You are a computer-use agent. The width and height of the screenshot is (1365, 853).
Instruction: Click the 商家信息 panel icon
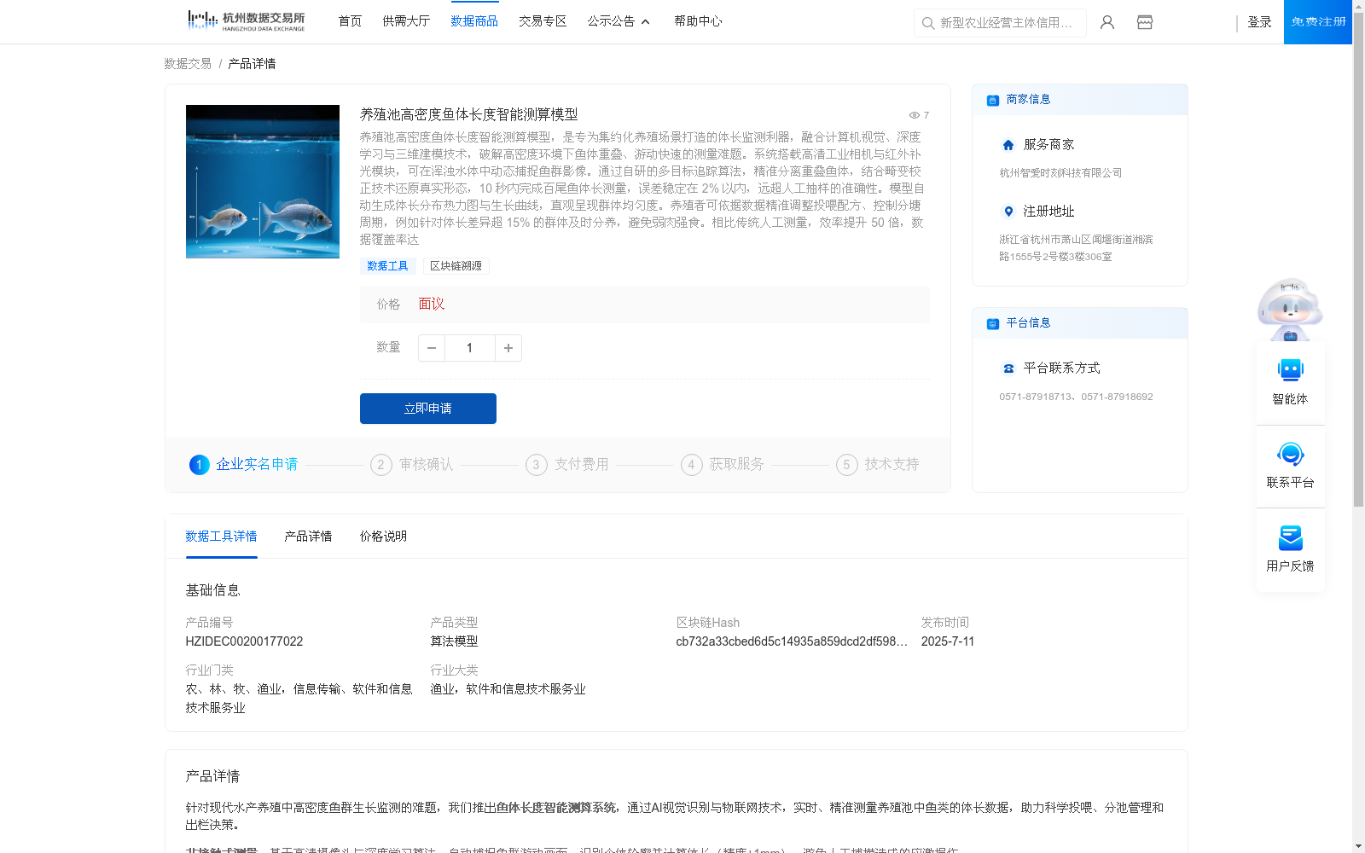993,100
